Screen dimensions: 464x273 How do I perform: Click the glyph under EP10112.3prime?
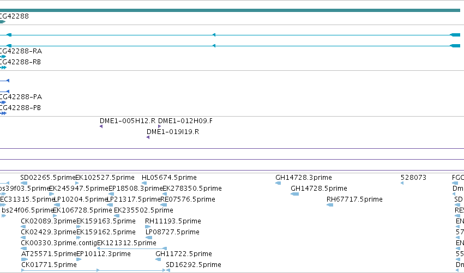tap(79, 260)
